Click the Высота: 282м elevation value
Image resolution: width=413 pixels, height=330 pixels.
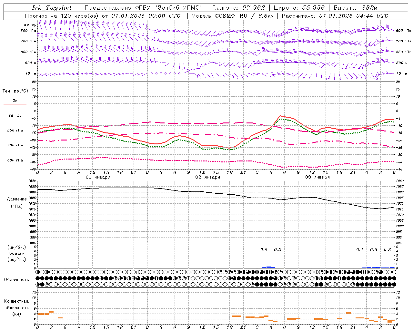coord(355,8)
